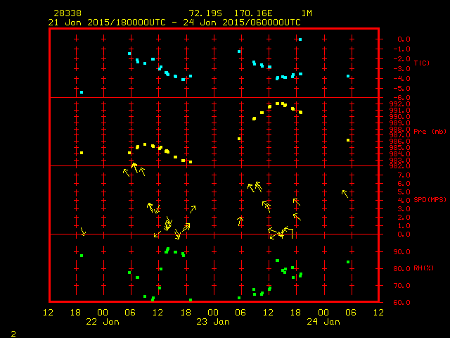Screen dimensions: 450x338
Task: Click the leftmost green humidity point
Action: click(82, 256)
